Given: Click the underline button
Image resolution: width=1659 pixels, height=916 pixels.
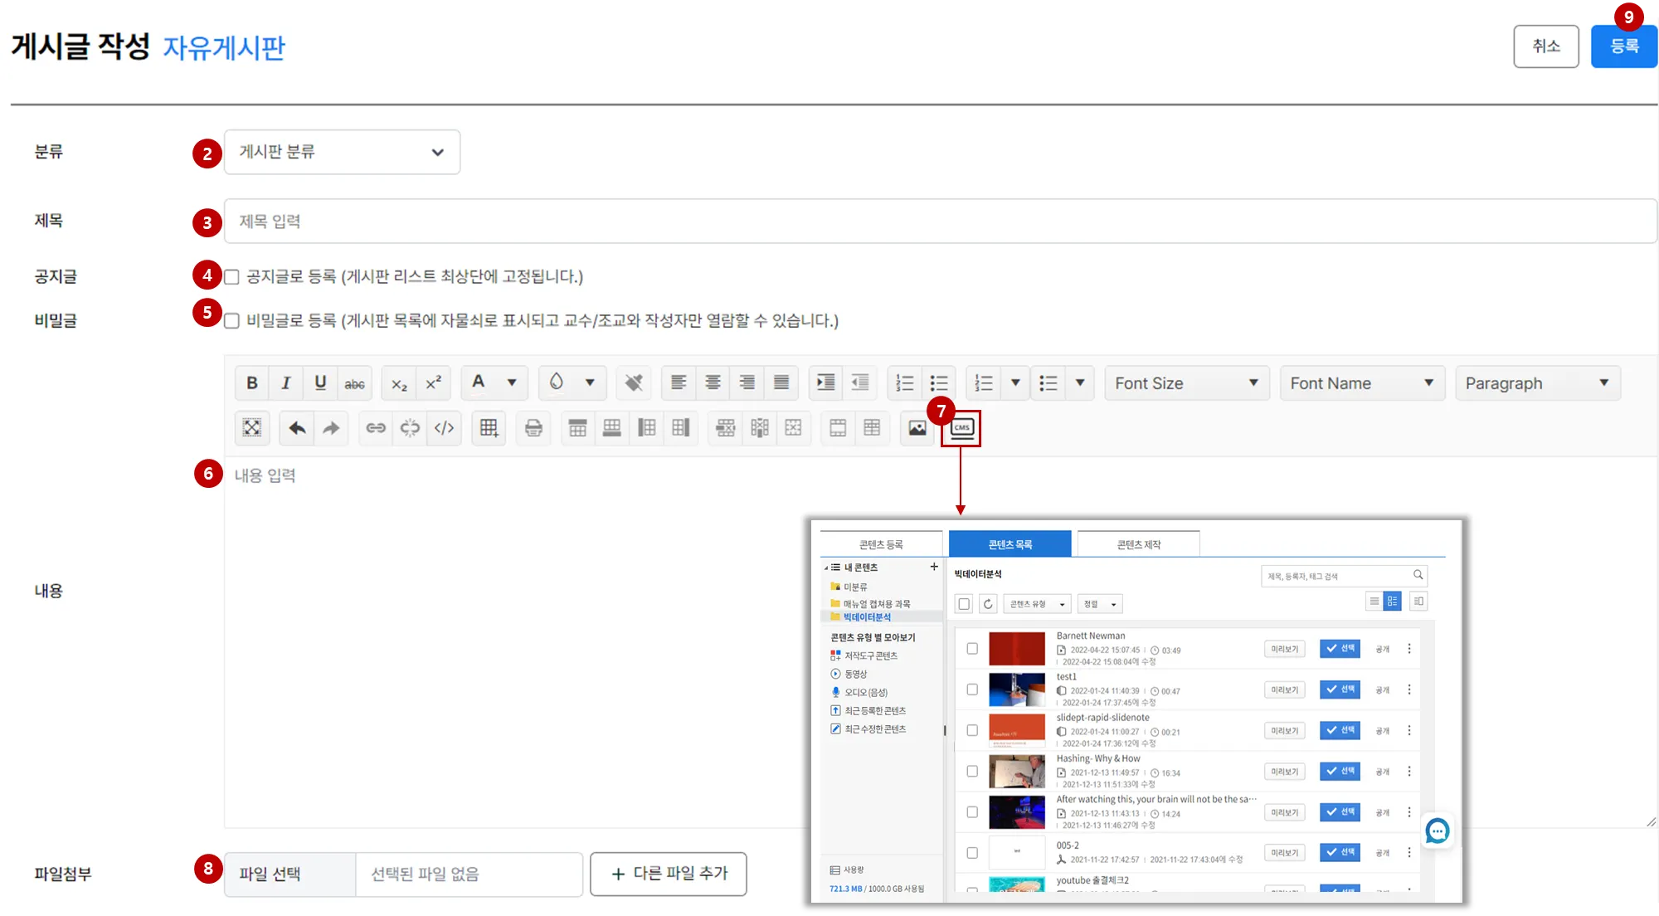Looking at the screenshot, I should [320, 383].
